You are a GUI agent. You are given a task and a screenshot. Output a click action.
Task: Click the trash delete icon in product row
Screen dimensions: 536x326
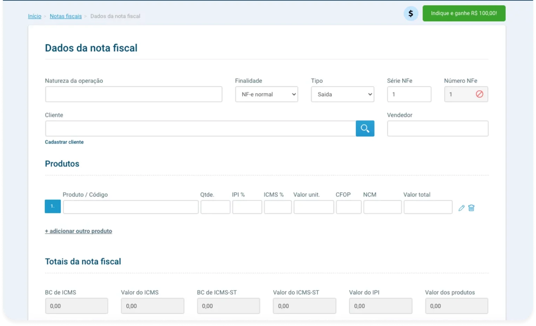point(471,208)
